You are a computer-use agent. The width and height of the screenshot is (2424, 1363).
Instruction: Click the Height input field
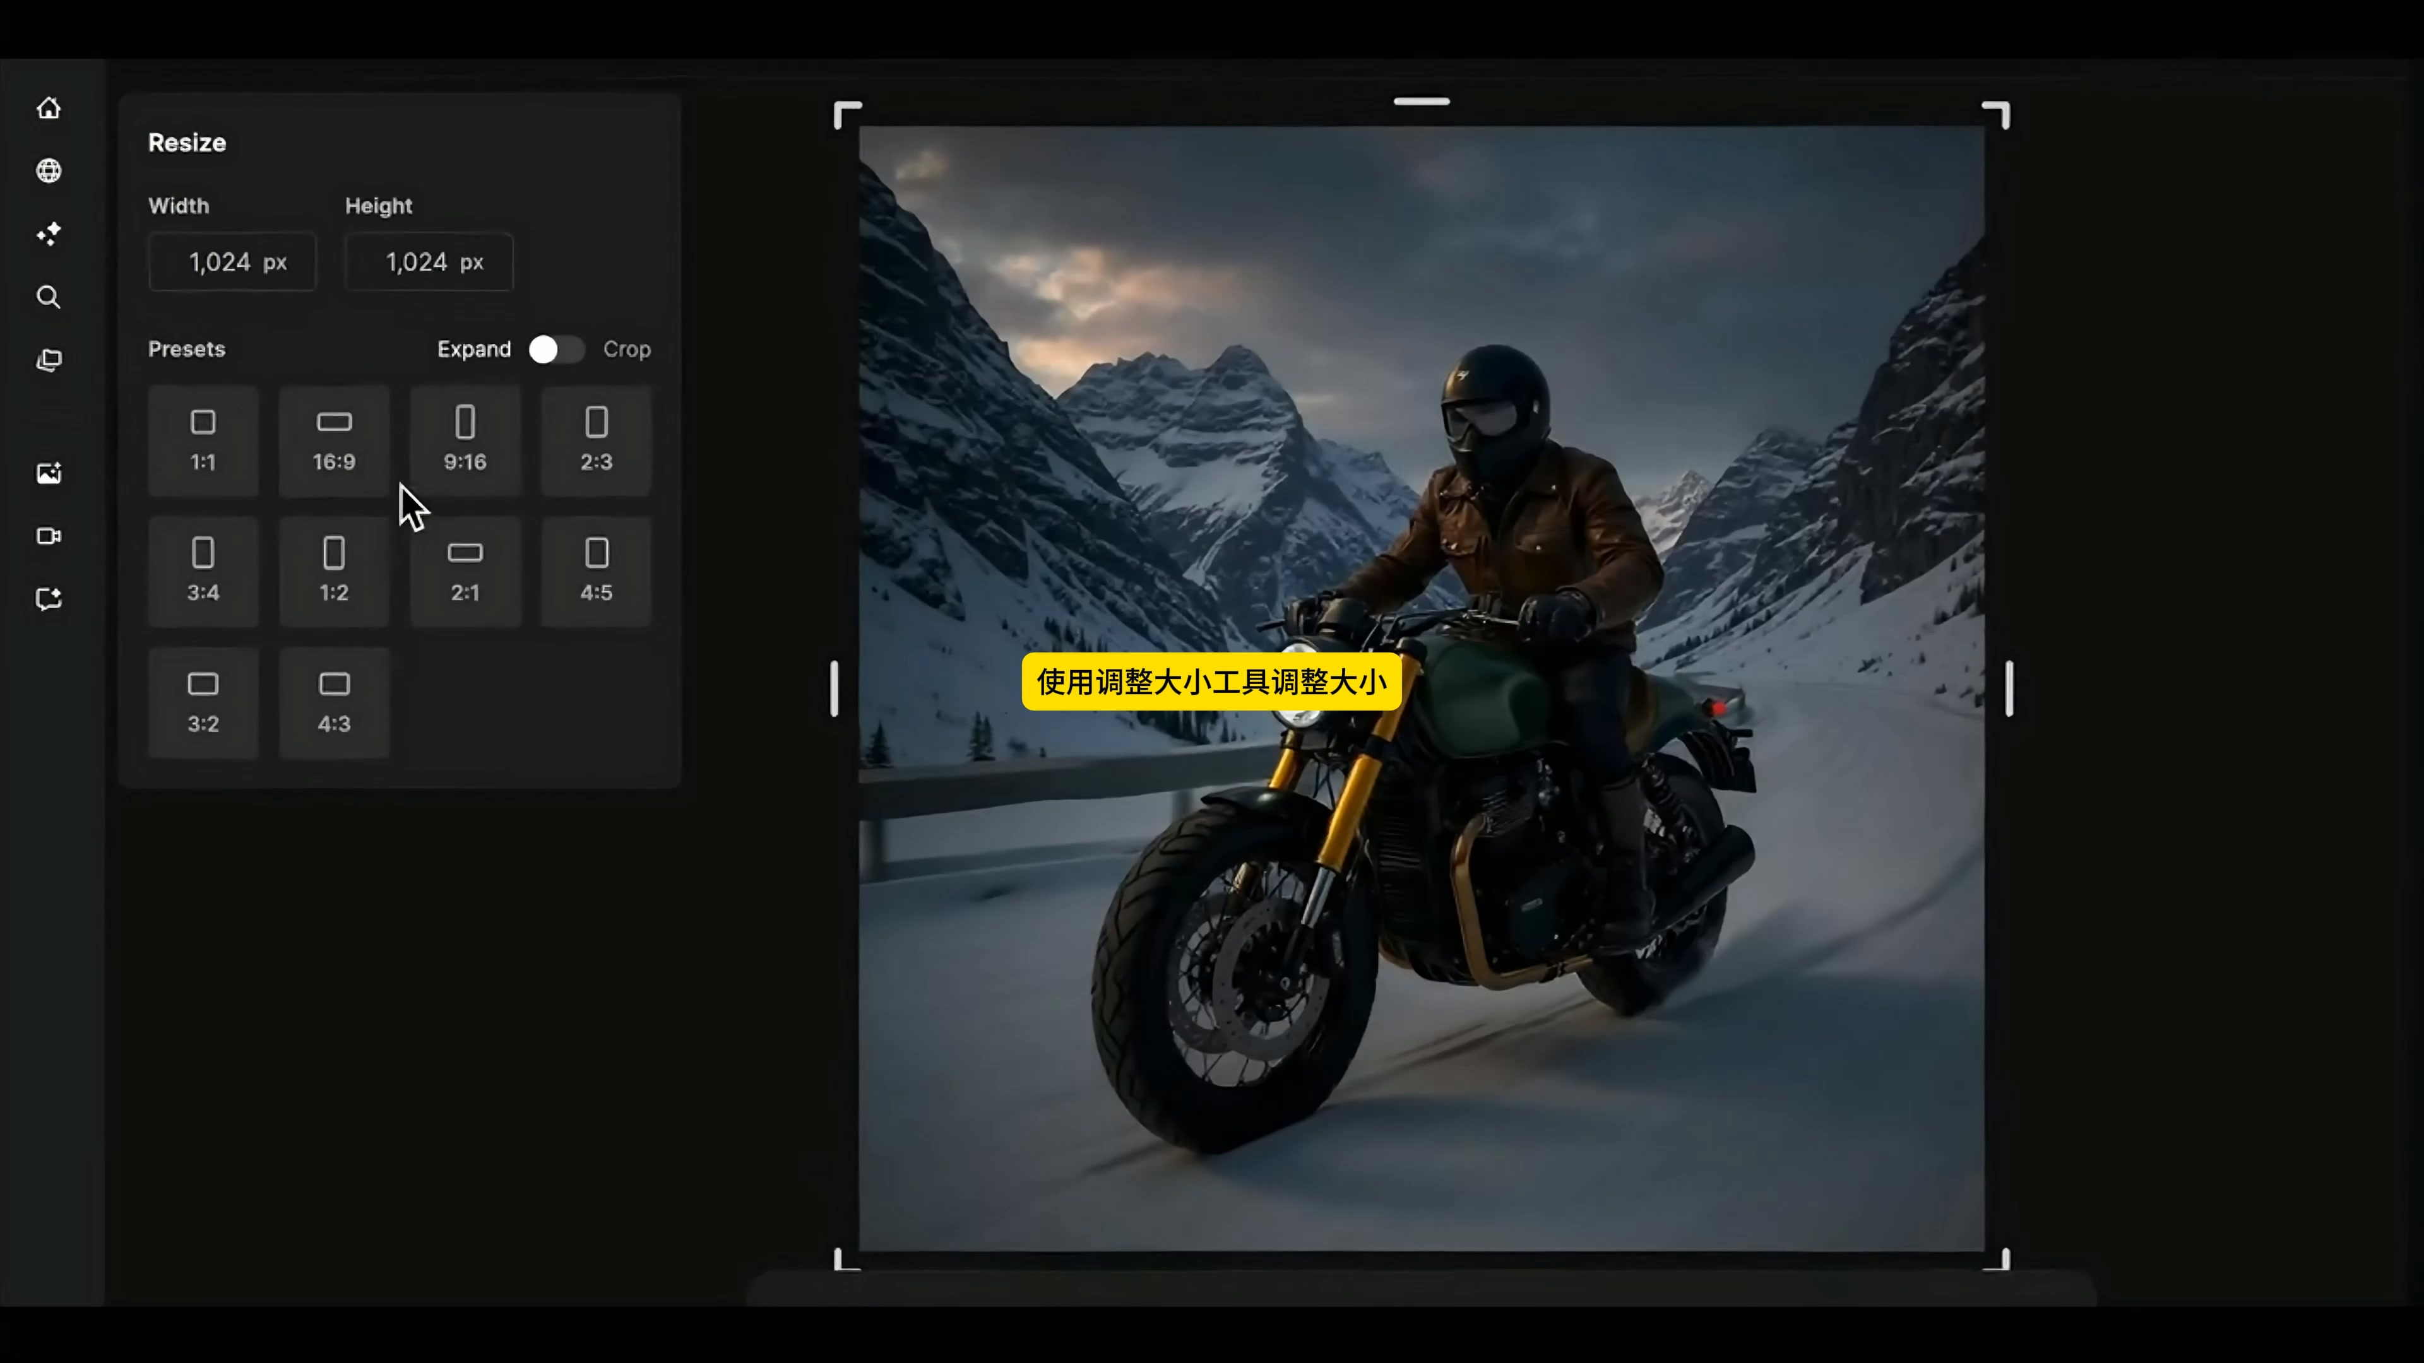pos(429,261)
